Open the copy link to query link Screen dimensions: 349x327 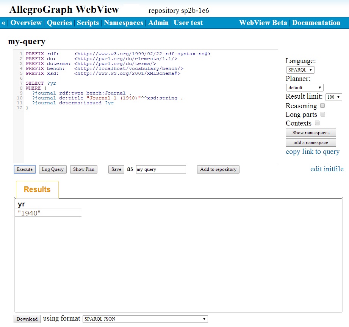(x=312, y=151)
